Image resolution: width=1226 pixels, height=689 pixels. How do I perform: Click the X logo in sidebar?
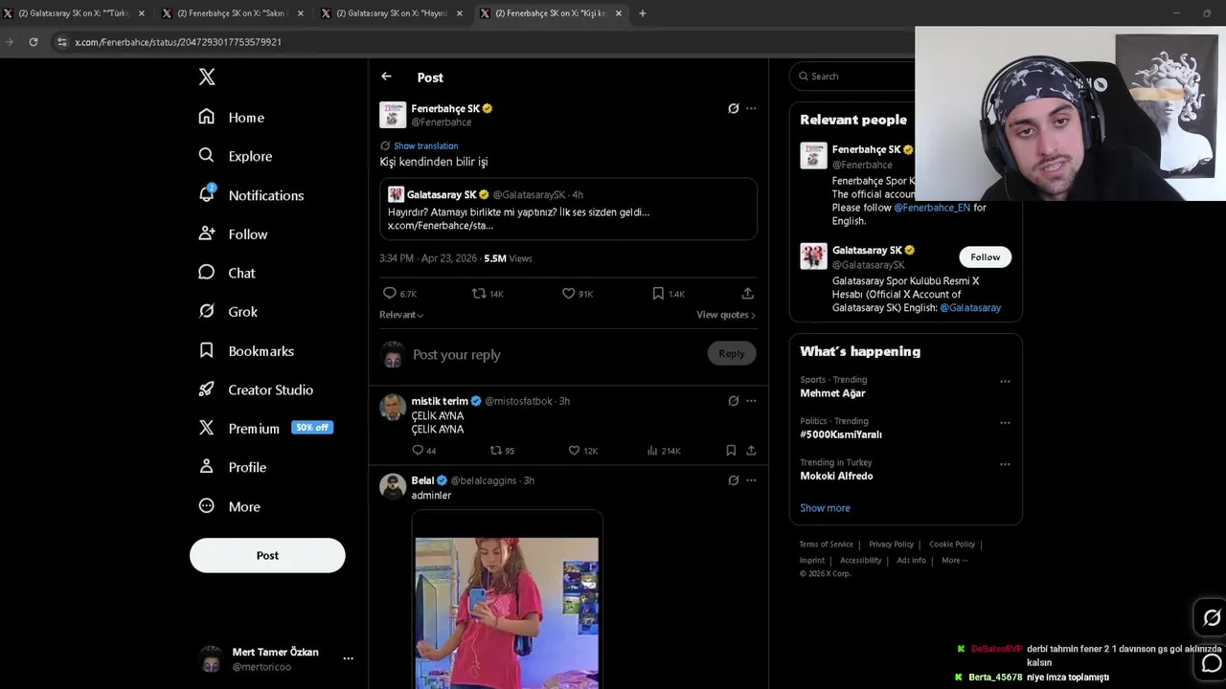click(207, 78)
